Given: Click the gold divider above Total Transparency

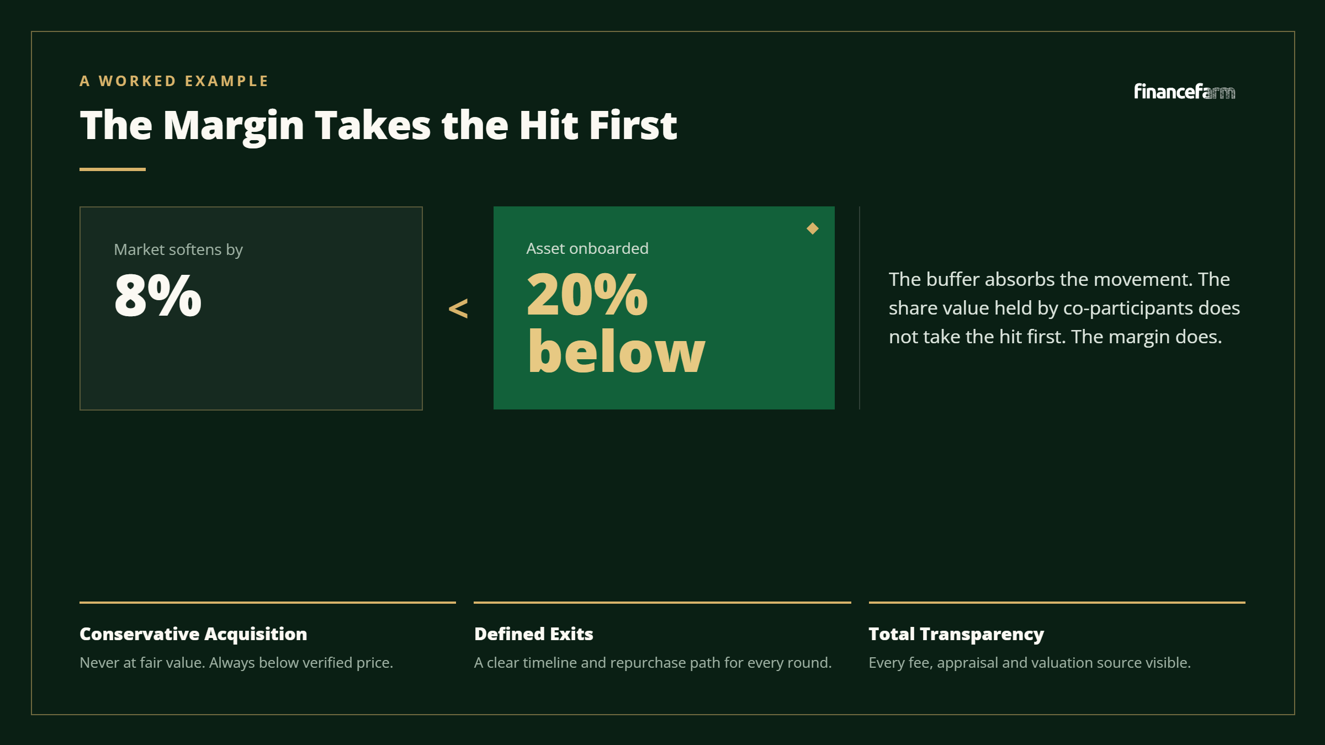Looking at the screenshot, I should [x=1057, y=603].
